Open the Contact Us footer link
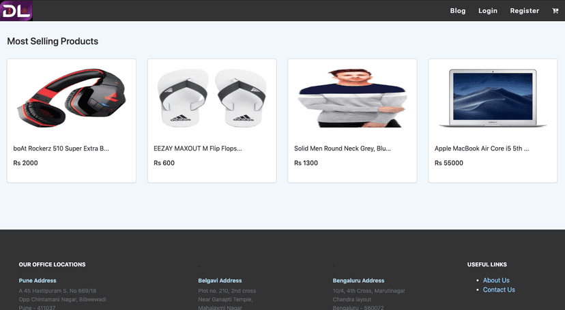565x310 pixels. [x=499, y=290]
